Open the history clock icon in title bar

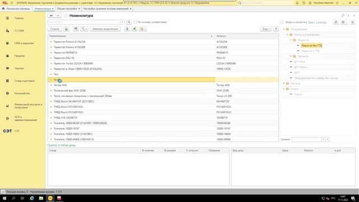coord(303,3)
